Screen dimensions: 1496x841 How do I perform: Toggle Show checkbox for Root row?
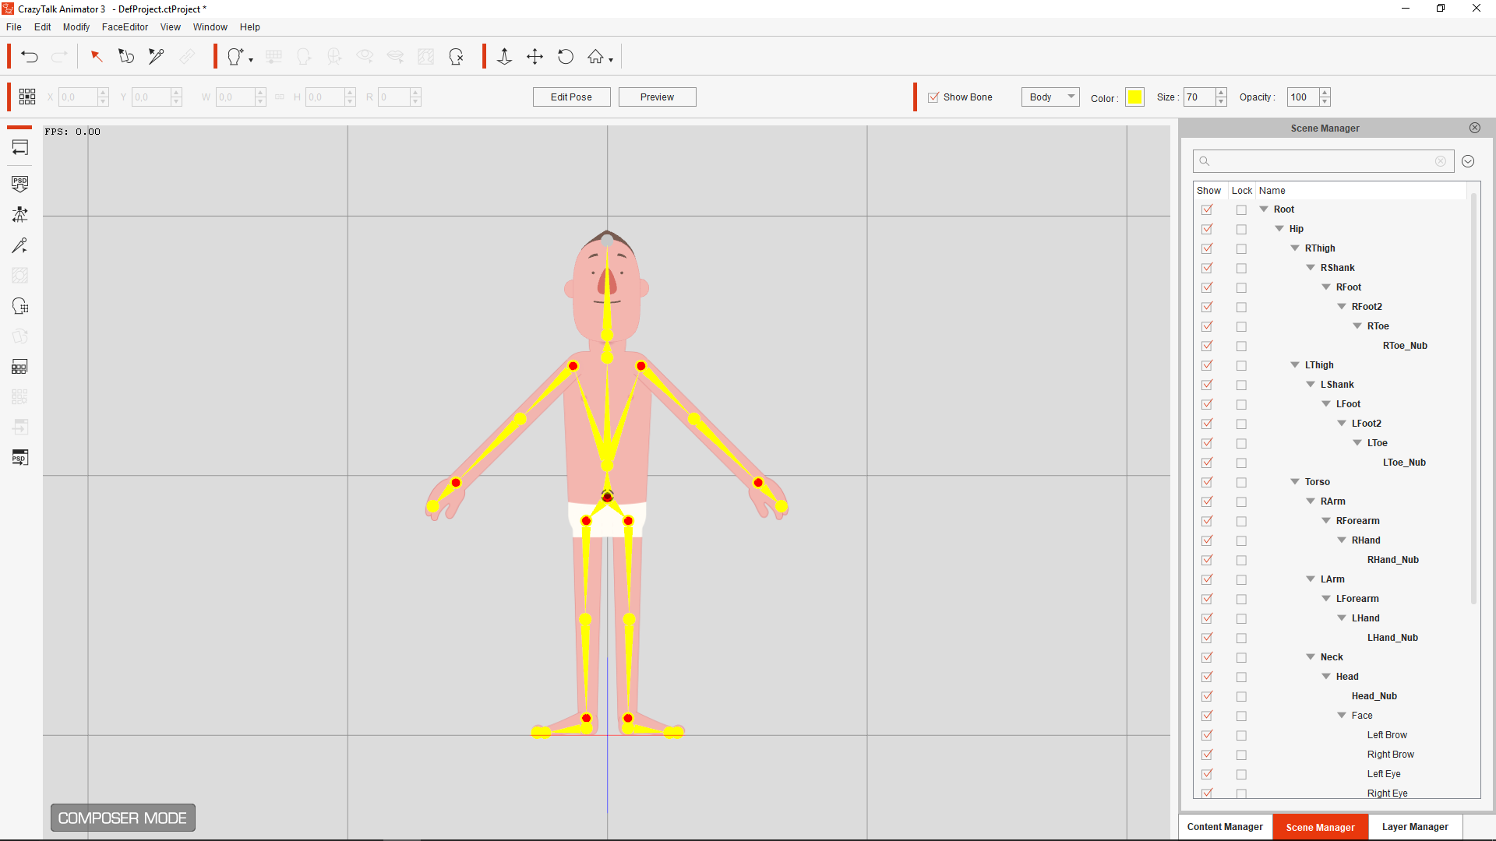[1207, 209]
